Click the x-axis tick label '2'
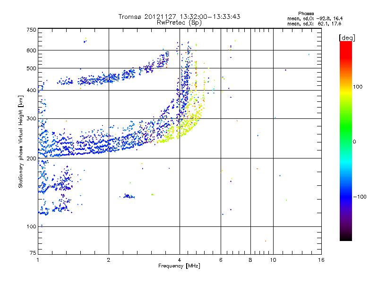This screenshot has height=283, width=378. 109,260
